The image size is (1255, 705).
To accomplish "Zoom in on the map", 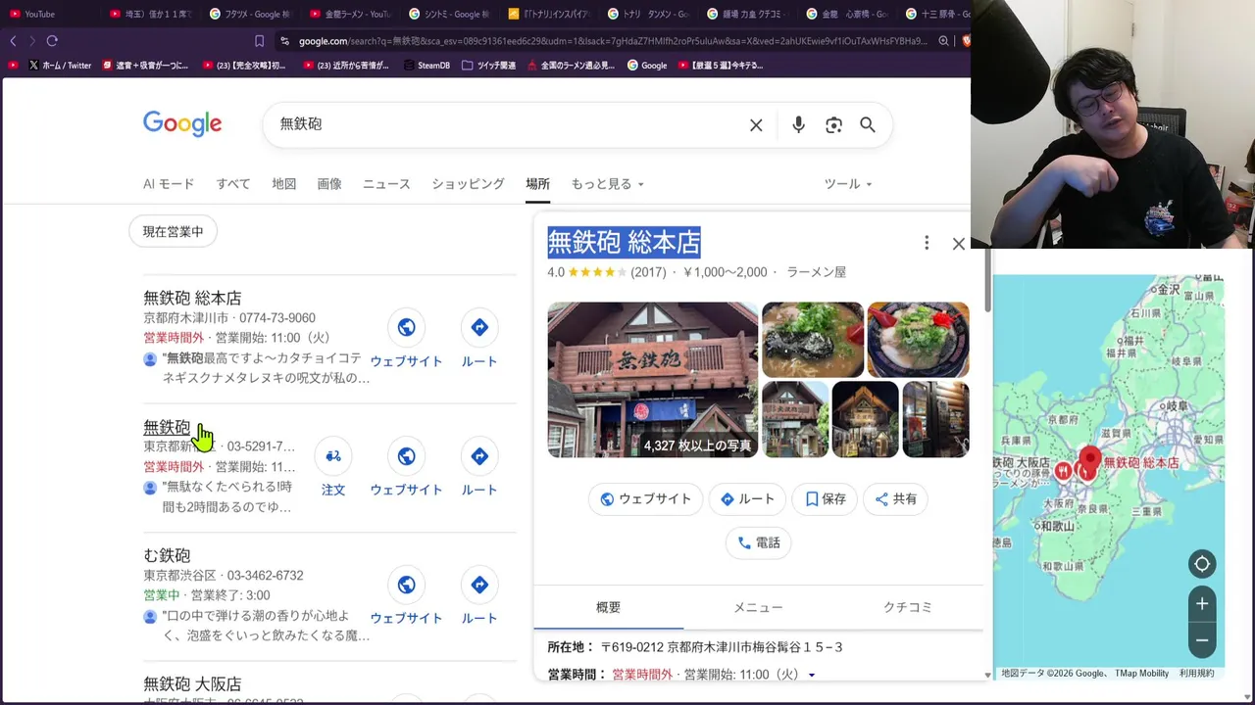I will pos(1202,604).
